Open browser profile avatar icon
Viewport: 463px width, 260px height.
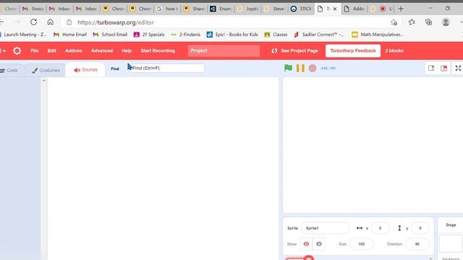coord(446,22)
